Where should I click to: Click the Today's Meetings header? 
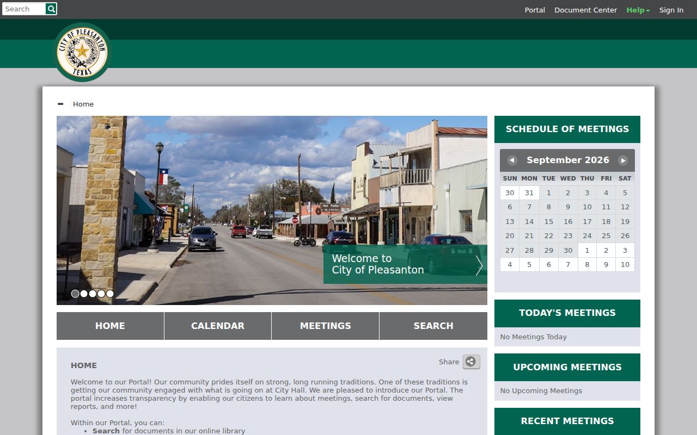(x=567, y=313)
